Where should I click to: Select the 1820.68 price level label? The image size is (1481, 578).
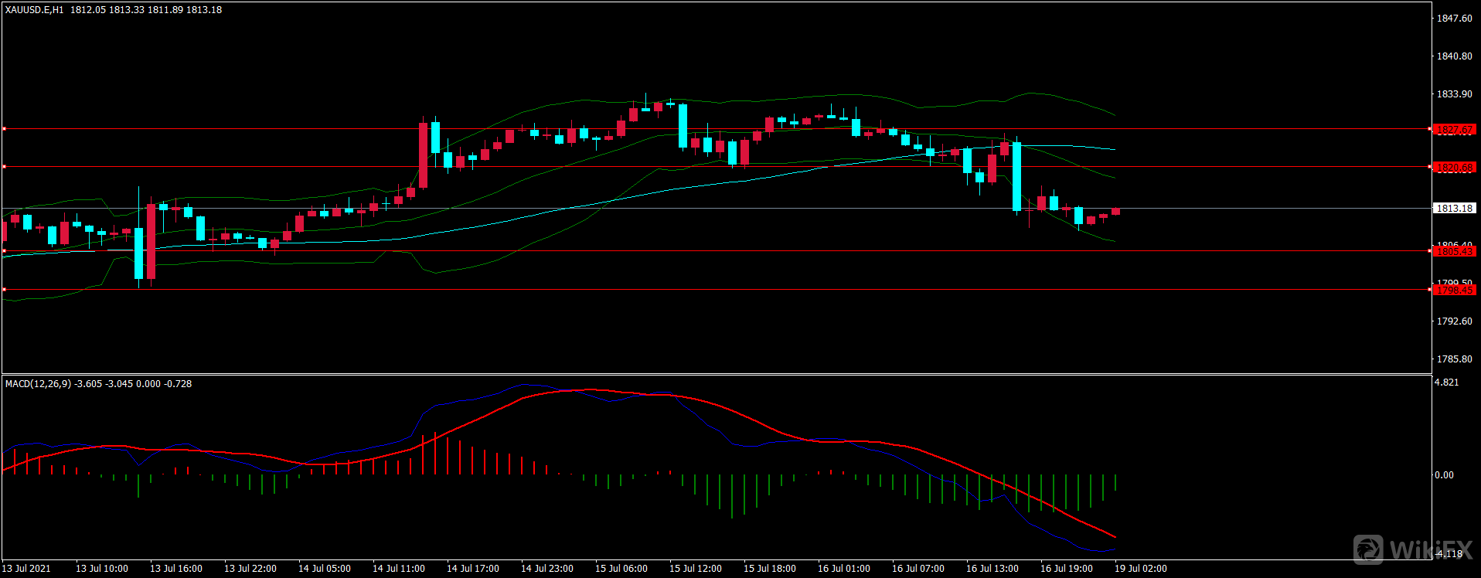point(1454,167)
